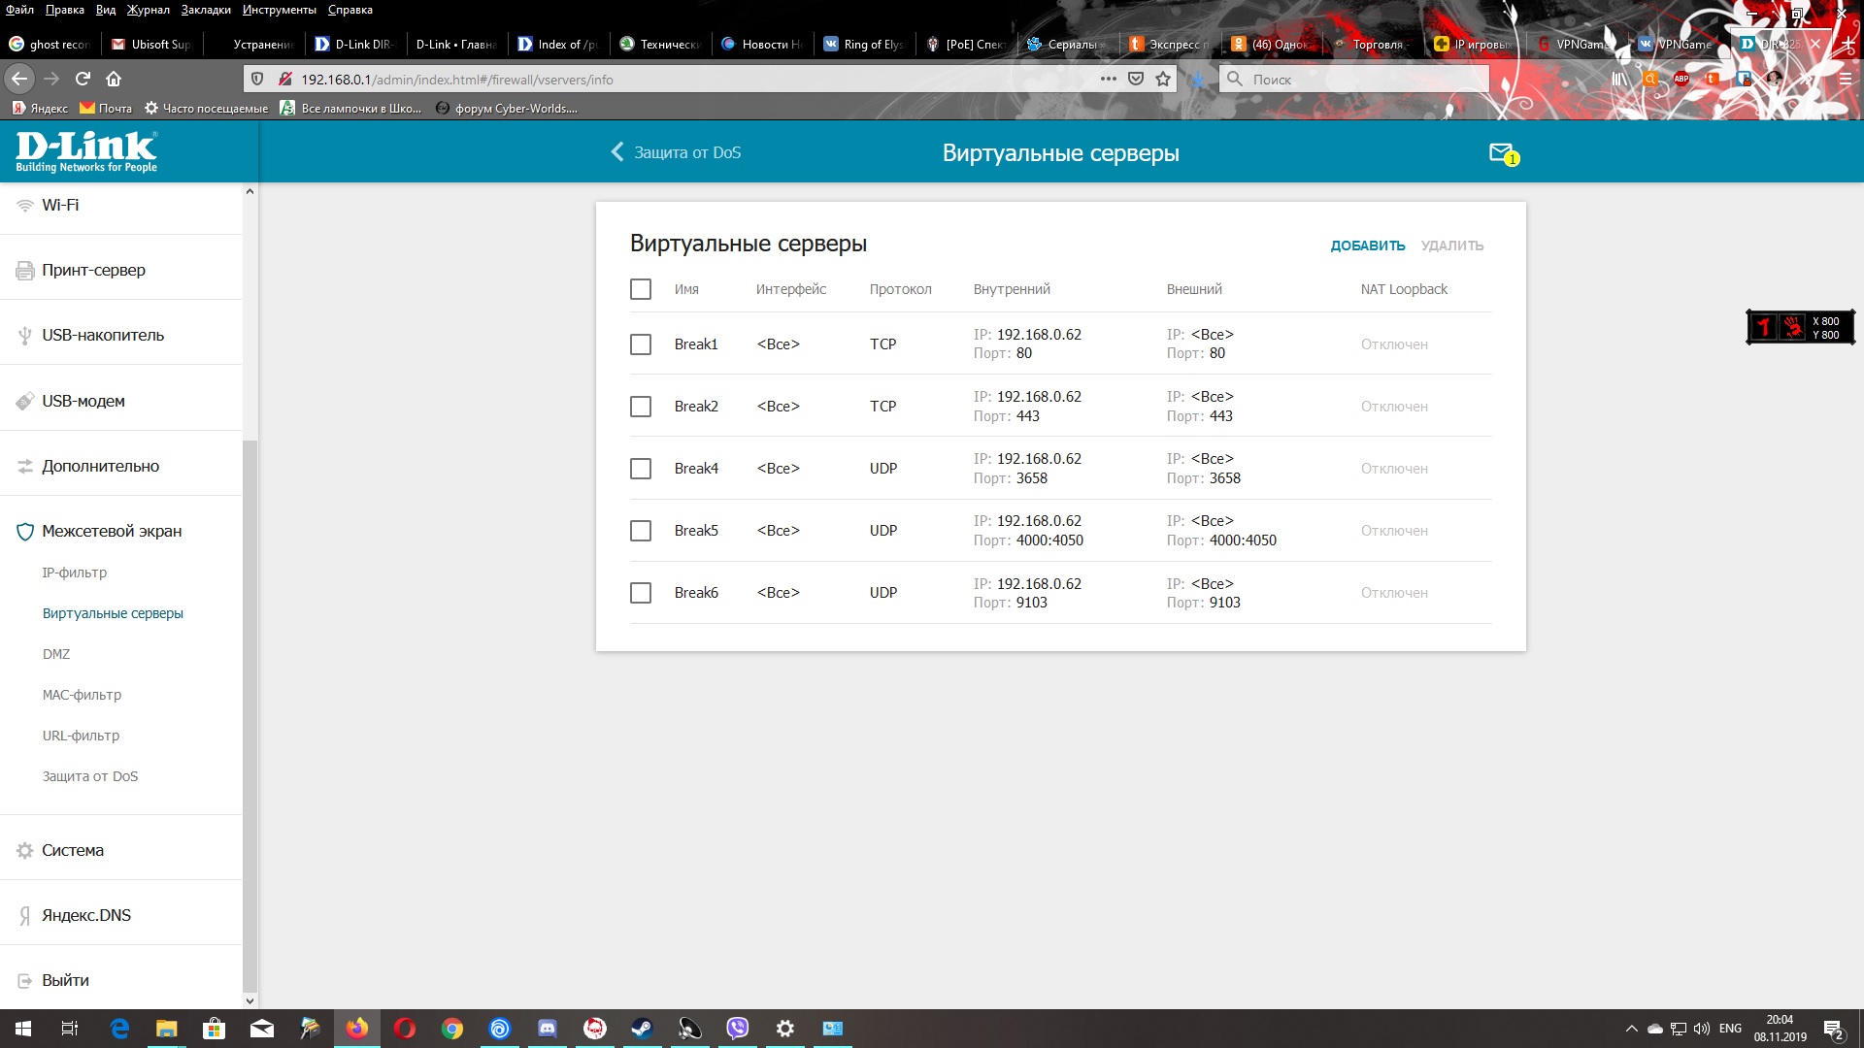Click the notification envelope icon in header
This screenshot has height=1048, width=1864.
(1501, 153)
